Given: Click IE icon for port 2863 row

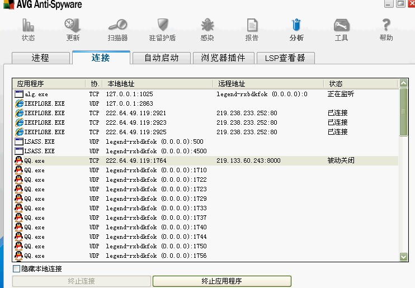Looking at the screenshot, I should pos(19,103).
